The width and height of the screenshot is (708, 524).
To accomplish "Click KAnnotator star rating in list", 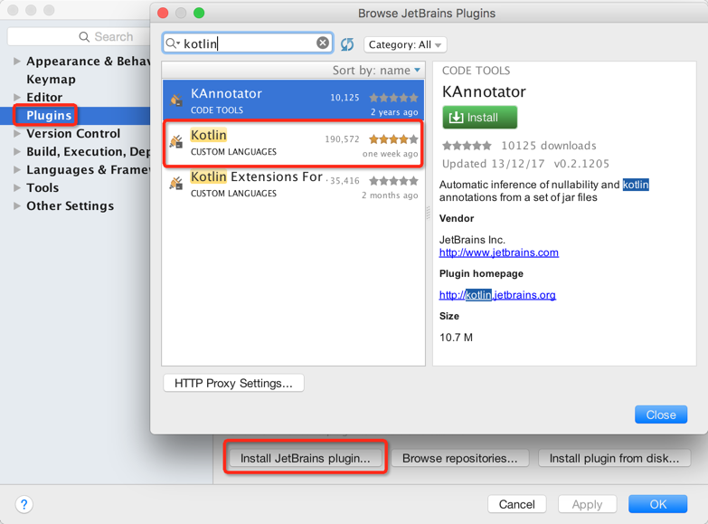I will tap(393, 97).
